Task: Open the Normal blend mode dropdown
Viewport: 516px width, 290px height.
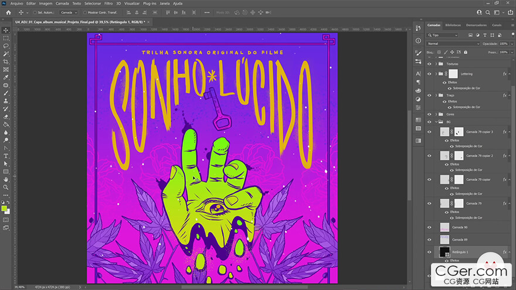Action: tap(453, 44)
